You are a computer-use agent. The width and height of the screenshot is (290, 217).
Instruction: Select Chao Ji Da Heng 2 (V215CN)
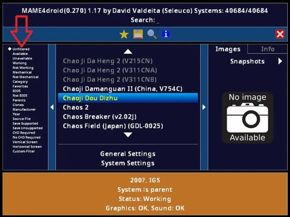tap(128, 61)
